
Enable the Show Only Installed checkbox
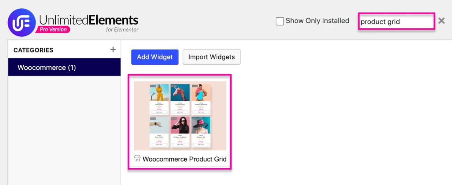click(x=280, y=21)
